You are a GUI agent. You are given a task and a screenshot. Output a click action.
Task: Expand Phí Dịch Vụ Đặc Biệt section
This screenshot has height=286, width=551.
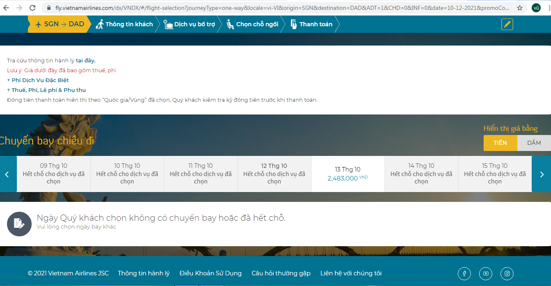coord(38,80)
